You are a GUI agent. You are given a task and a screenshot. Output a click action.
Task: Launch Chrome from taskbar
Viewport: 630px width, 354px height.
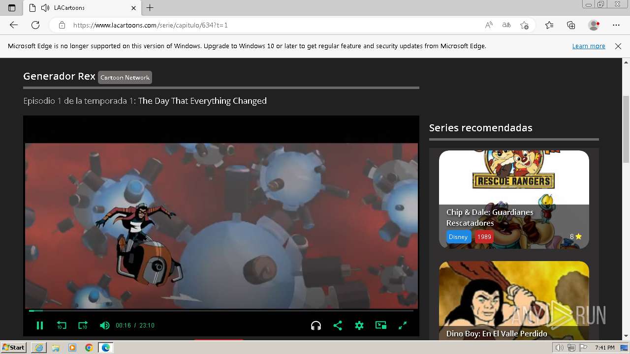[x=89, y=348]
